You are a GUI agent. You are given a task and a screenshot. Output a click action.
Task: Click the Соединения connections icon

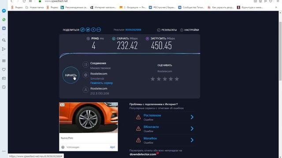[x=85, y=65]
